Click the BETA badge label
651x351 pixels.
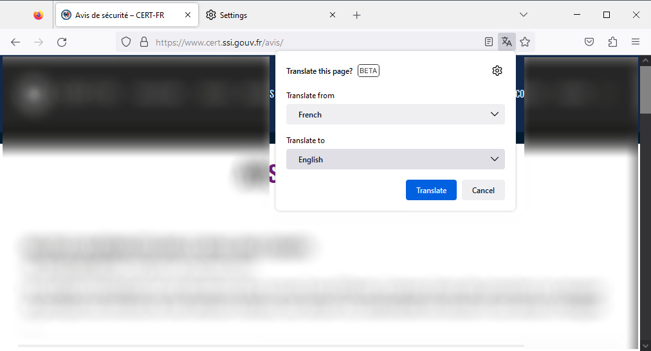[368, 71]
